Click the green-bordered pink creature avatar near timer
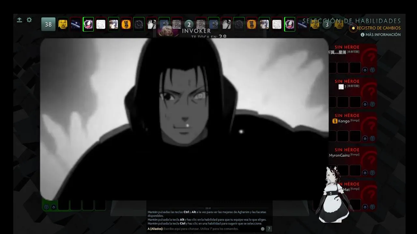 88,24
